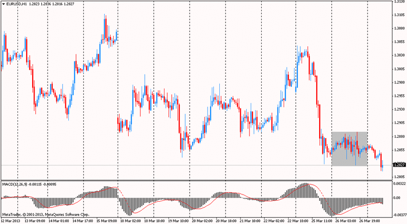This screenshot has height=224, width=407.
Task: Click the 19 Mar 10:00 time label
Action: (178, 221)
